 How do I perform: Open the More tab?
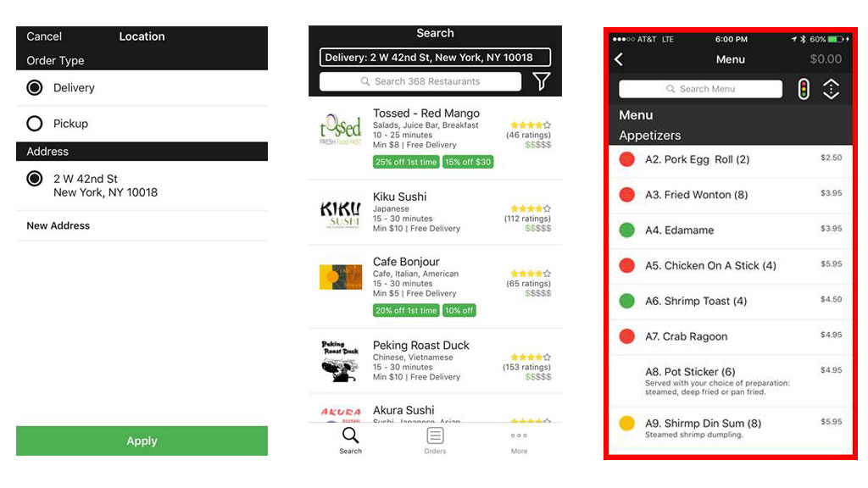pos(519,440)
